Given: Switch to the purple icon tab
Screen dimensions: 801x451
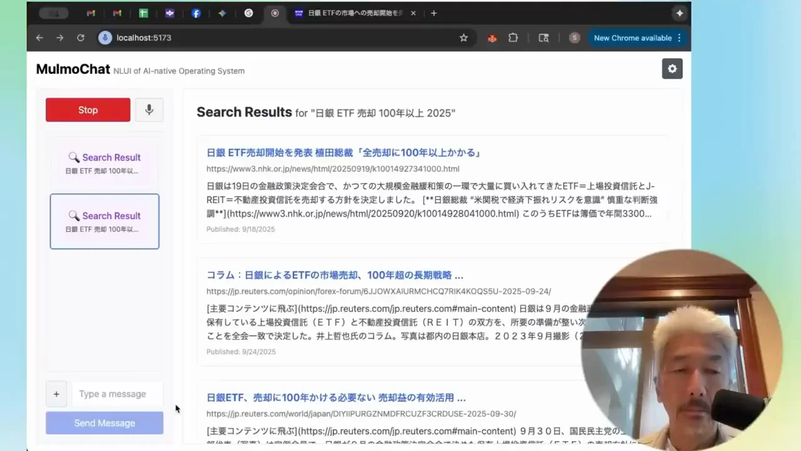Looking at the screenshot, I should pyautogui.click(x=170, y=13).
